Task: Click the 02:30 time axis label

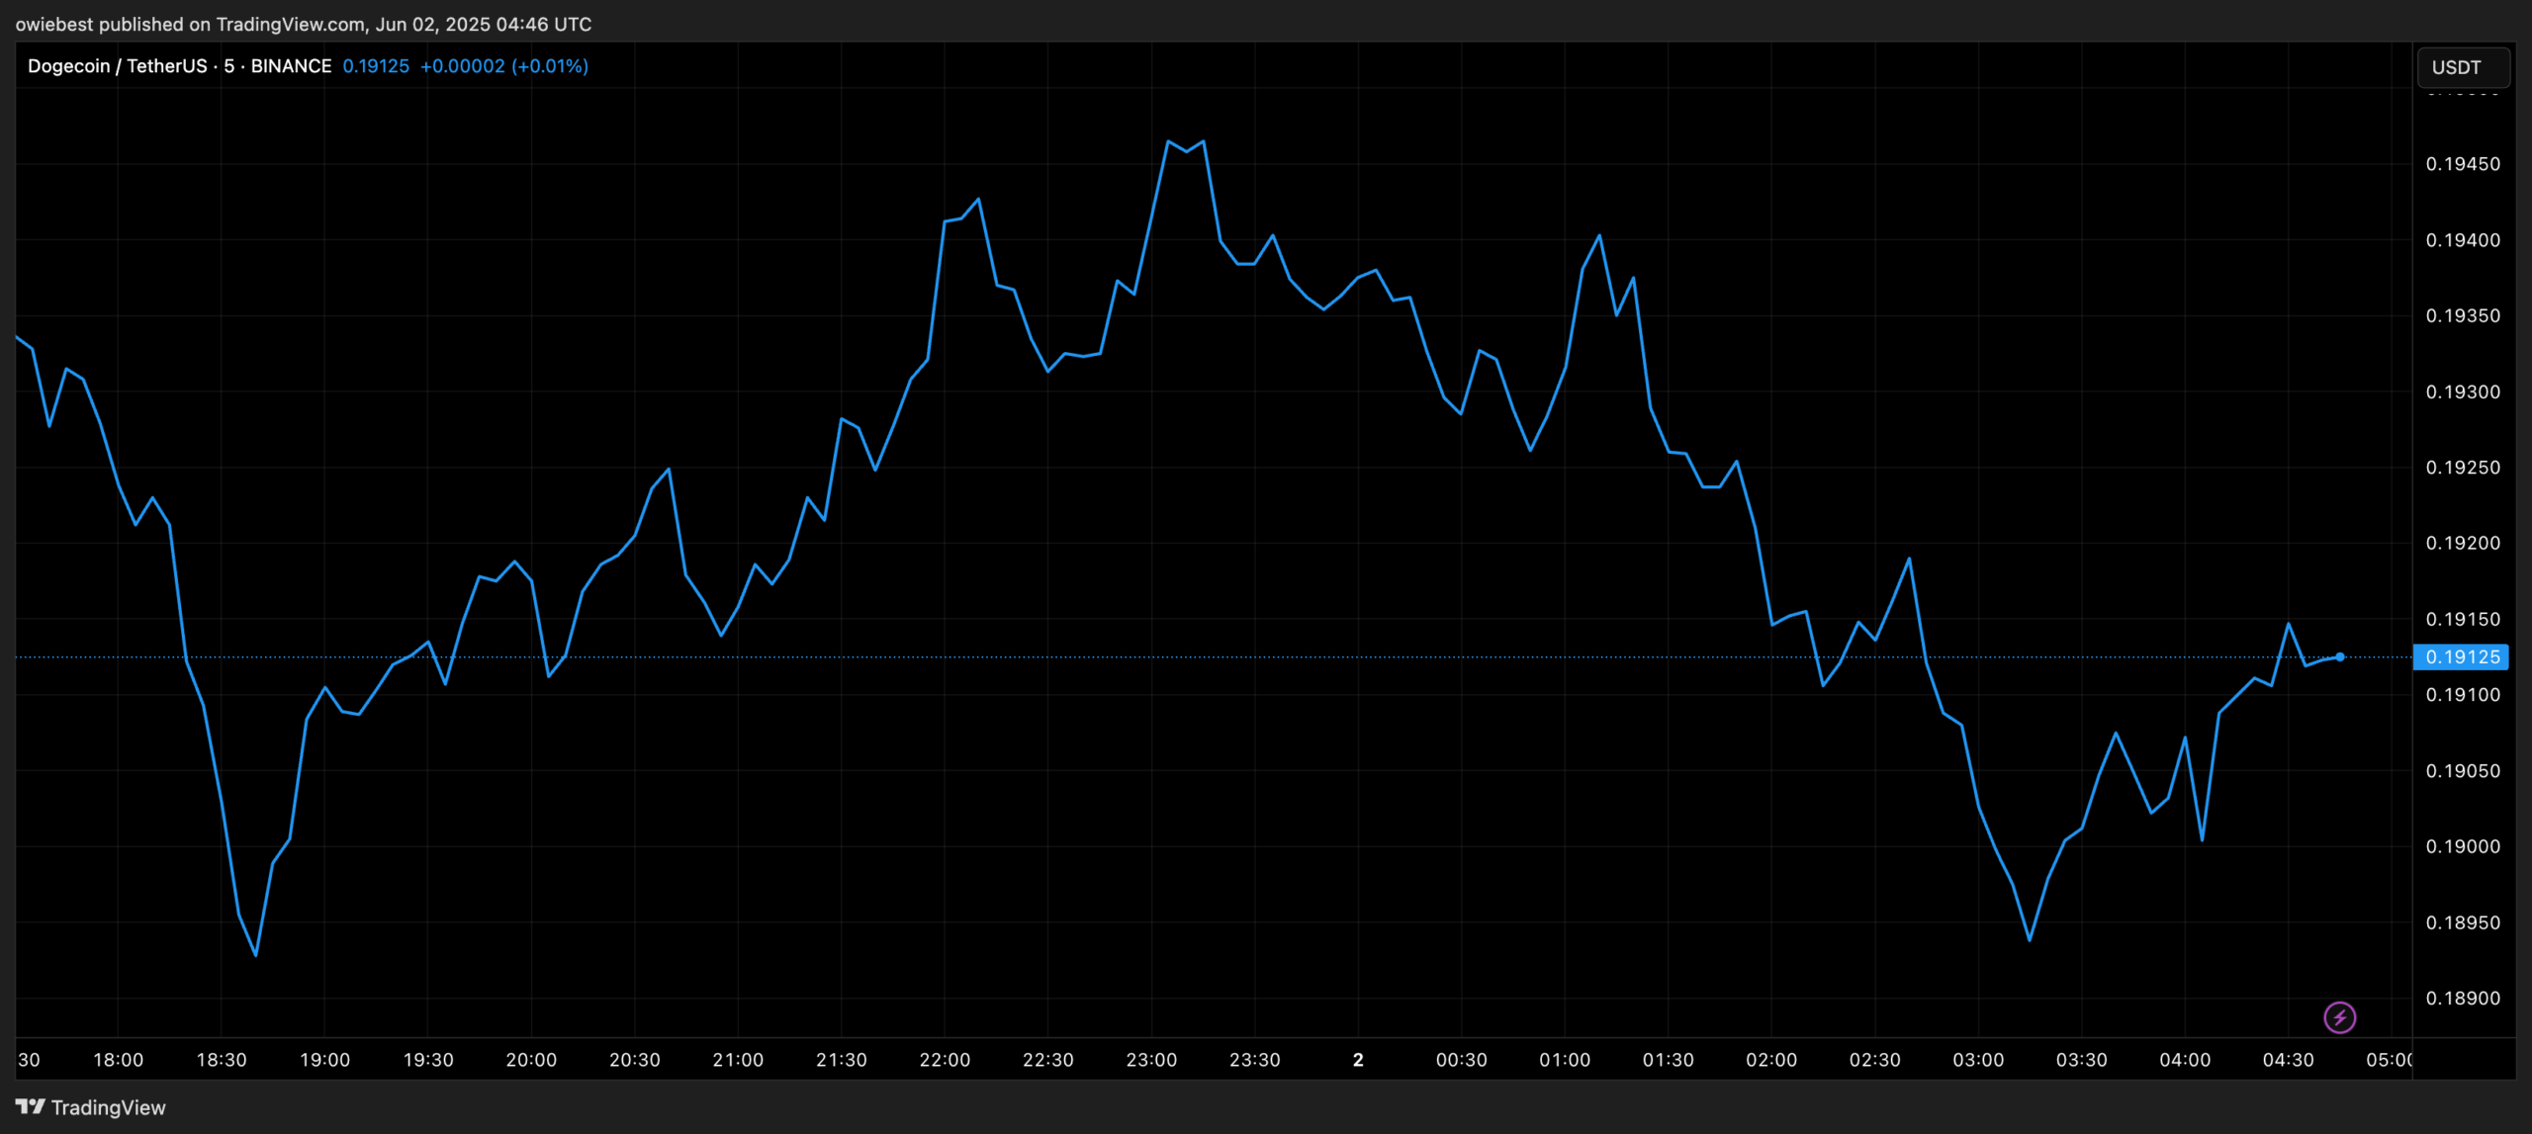Action: [x=1874, y=1060]
